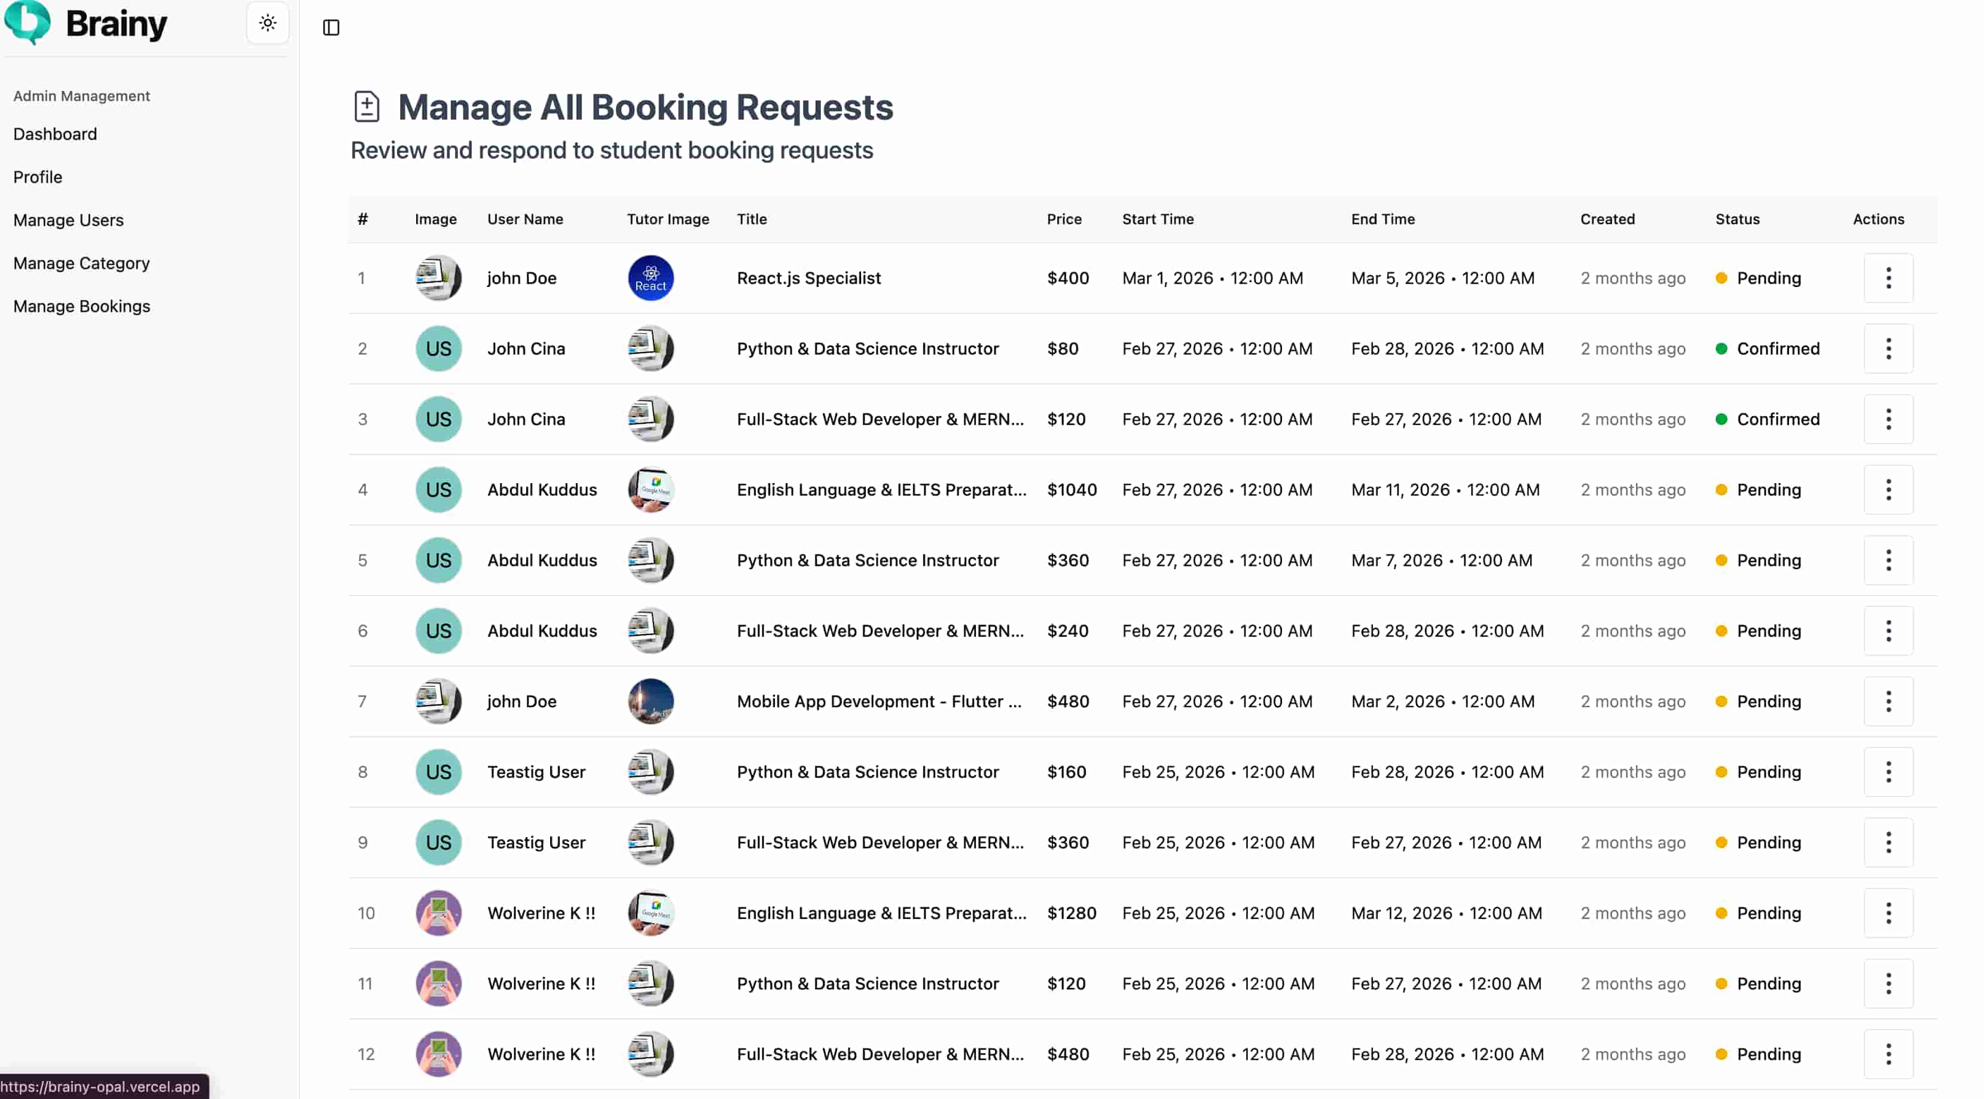Click the $400 price cell
1984x1099 pixels.
click(x=1067, y=278)
